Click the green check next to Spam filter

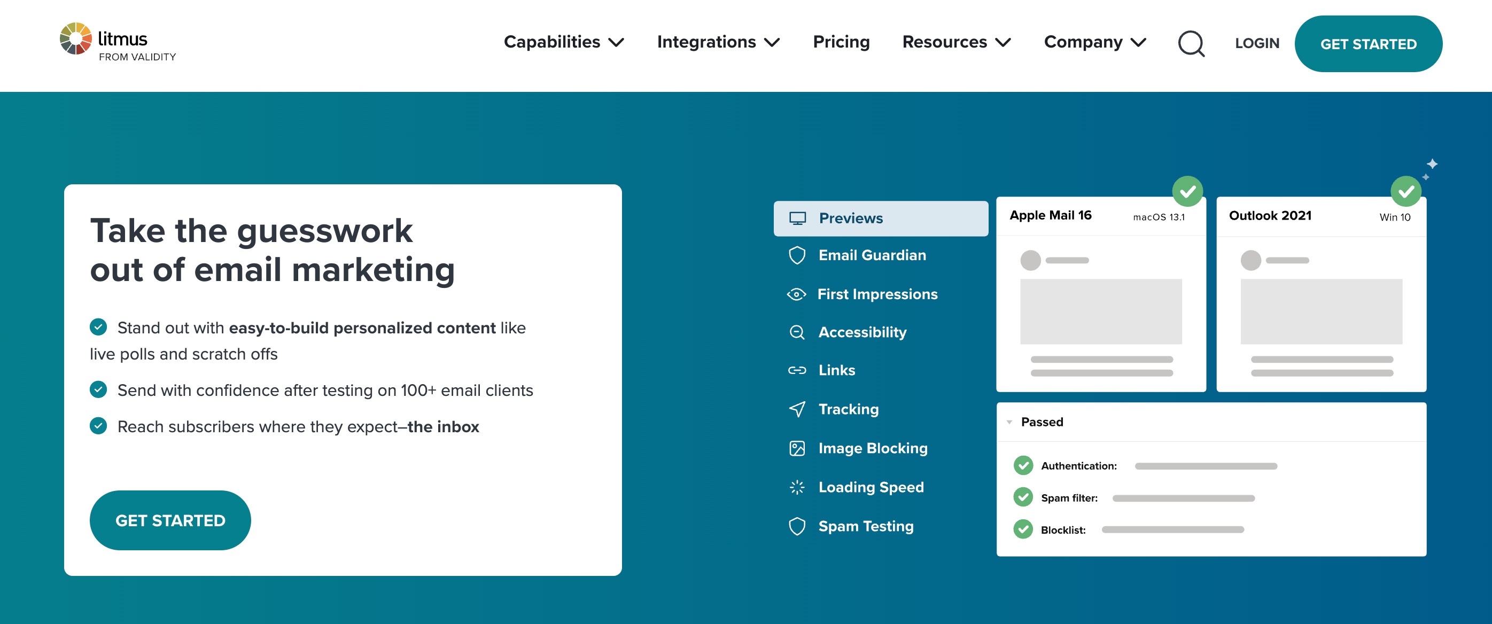(1023, 497)
